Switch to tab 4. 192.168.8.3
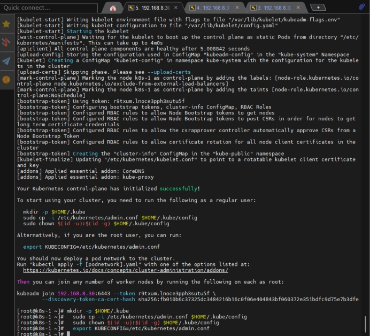The width and height of the screenshot is (370, 336). pyautogui.click(x=212, y=8)
